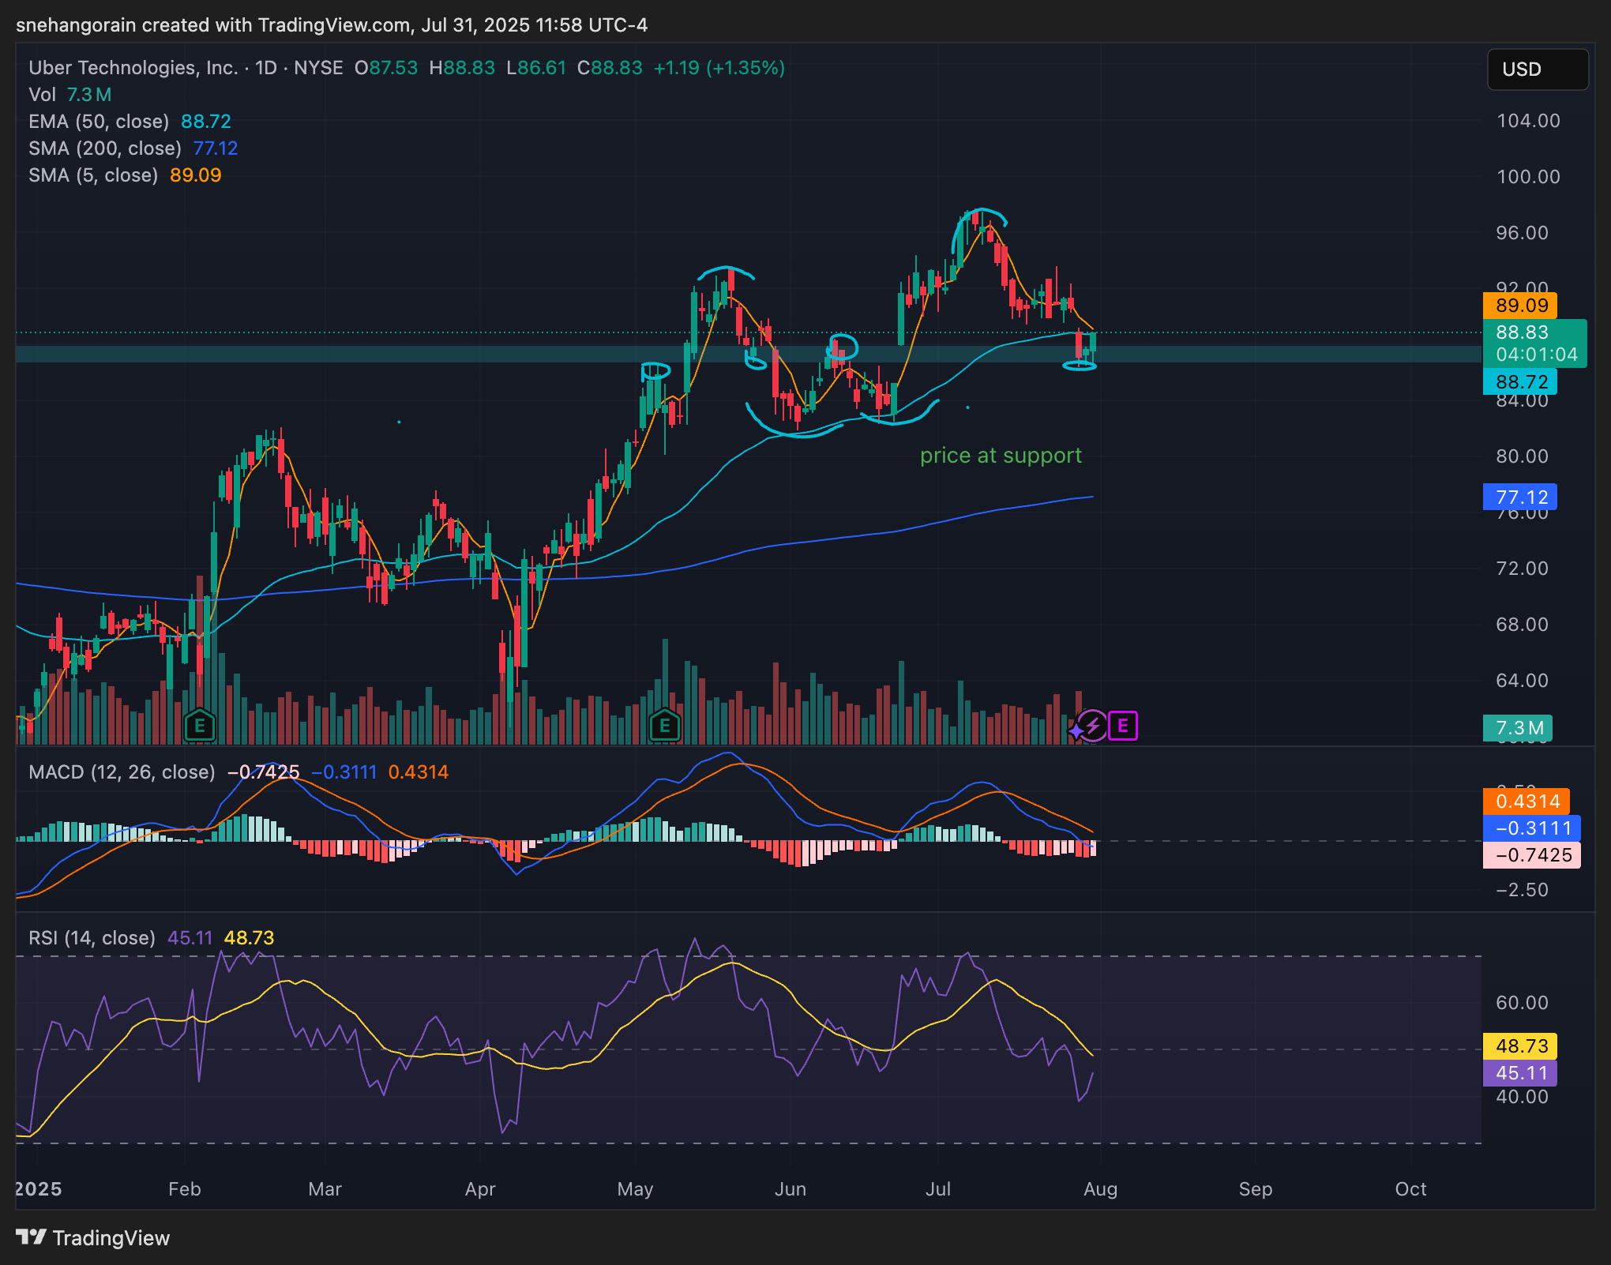Image resolution: width=1611 pixels, height=1265 pixels.
Task: Click the 88.83 current price label
Action: click(1534, 343)
